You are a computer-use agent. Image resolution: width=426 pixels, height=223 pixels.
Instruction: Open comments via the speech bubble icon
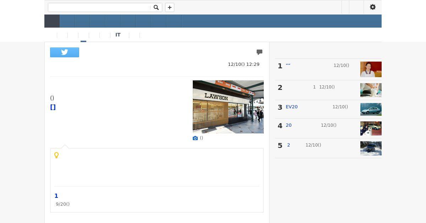click(x=260, y=52)
